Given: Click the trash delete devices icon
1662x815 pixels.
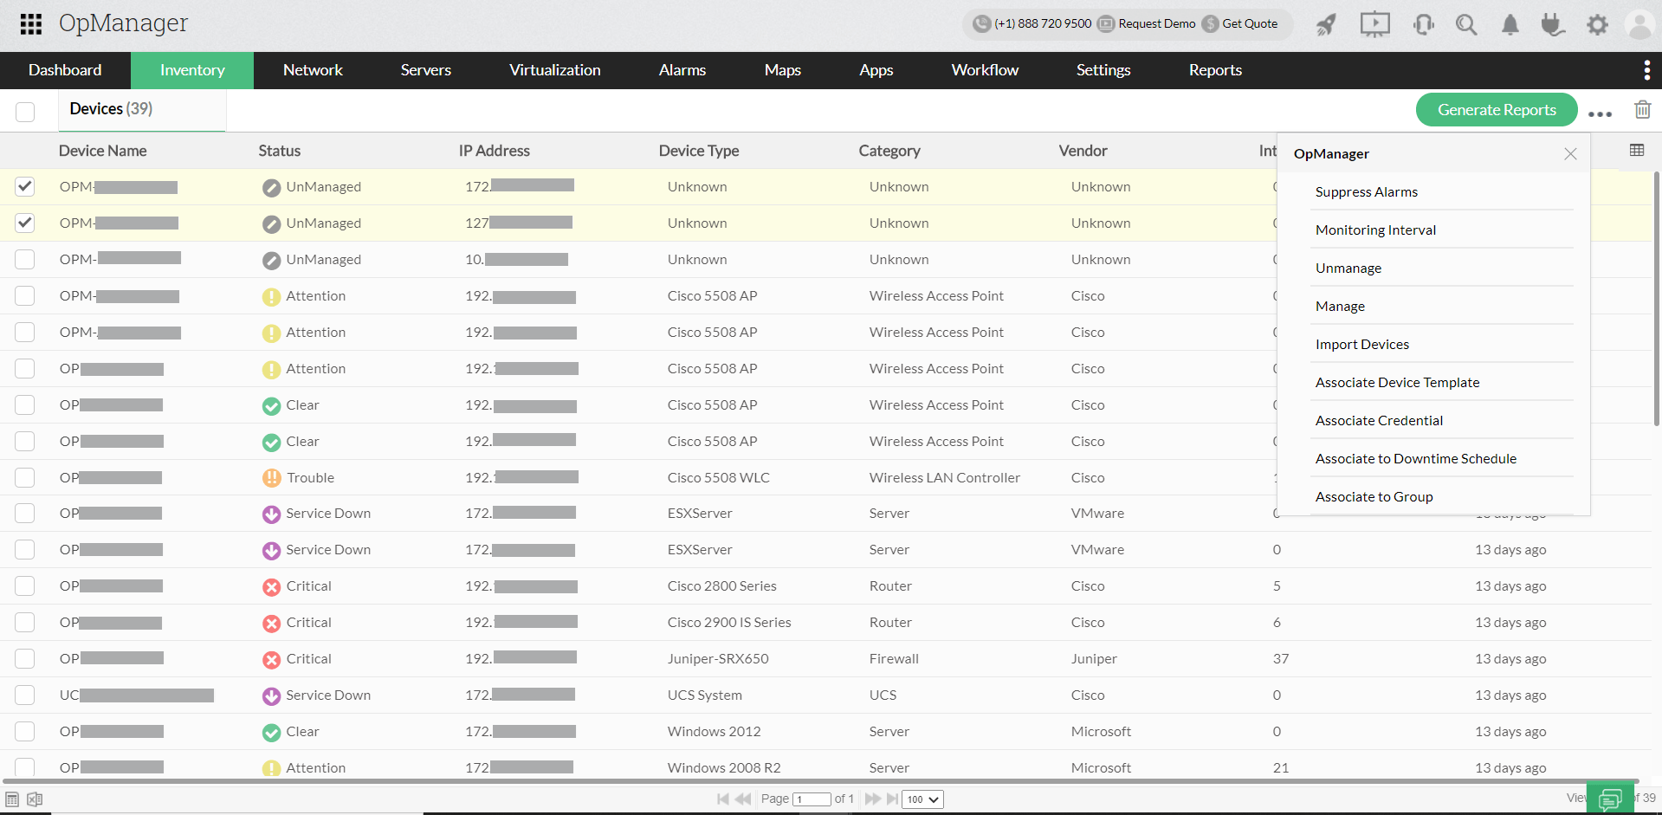Looking at the screenshot, I should (1642, 110).
